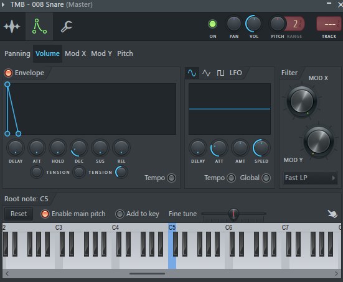Select the sine LFO shape
Screen dimensions: 343x282
192,73
